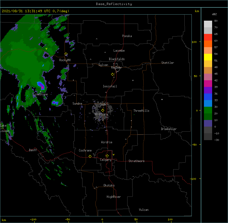Screen dimensions: 228x223
Task: Click the RedDeer city label
Action: point(117,68)
